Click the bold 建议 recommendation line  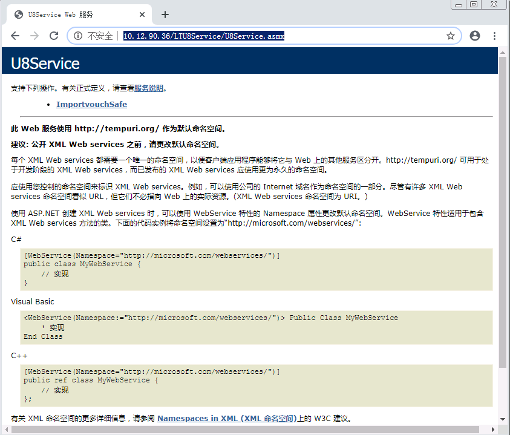(117, 144)
